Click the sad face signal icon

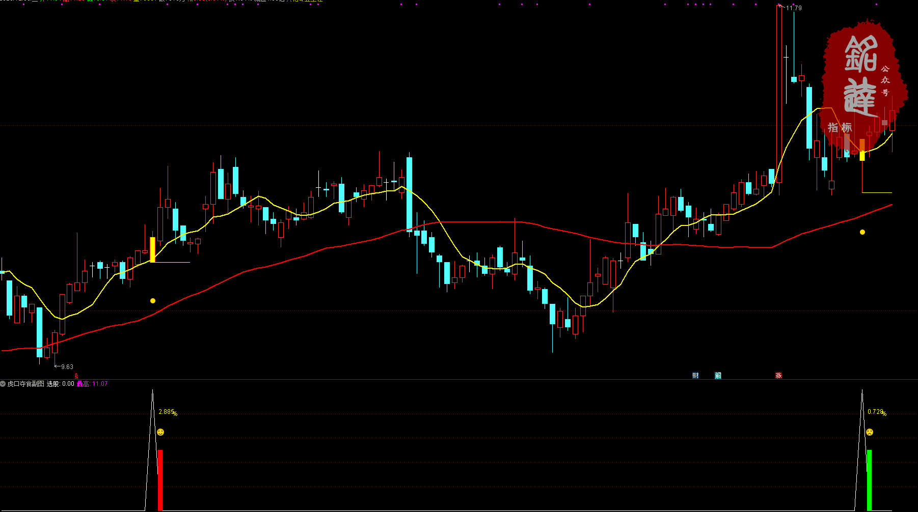(870, 432)
